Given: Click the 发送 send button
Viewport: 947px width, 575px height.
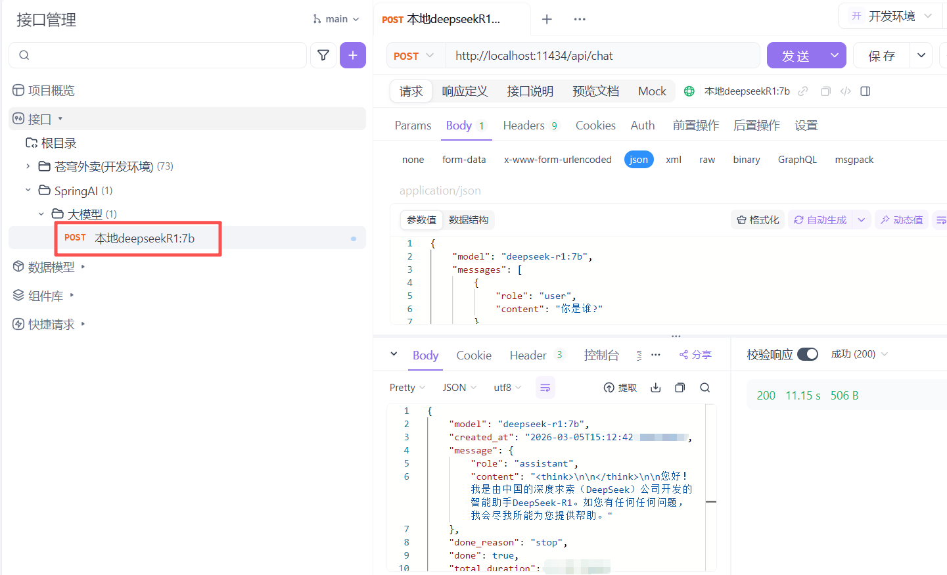Looking at the screenshot, I should pyautogui.click(x=795, y=56).
